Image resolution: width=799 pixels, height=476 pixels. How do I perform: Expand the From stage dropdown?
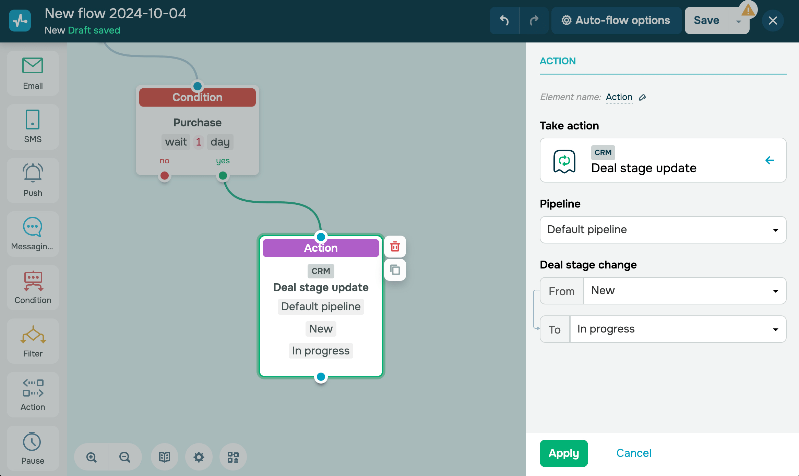[684, 291]
